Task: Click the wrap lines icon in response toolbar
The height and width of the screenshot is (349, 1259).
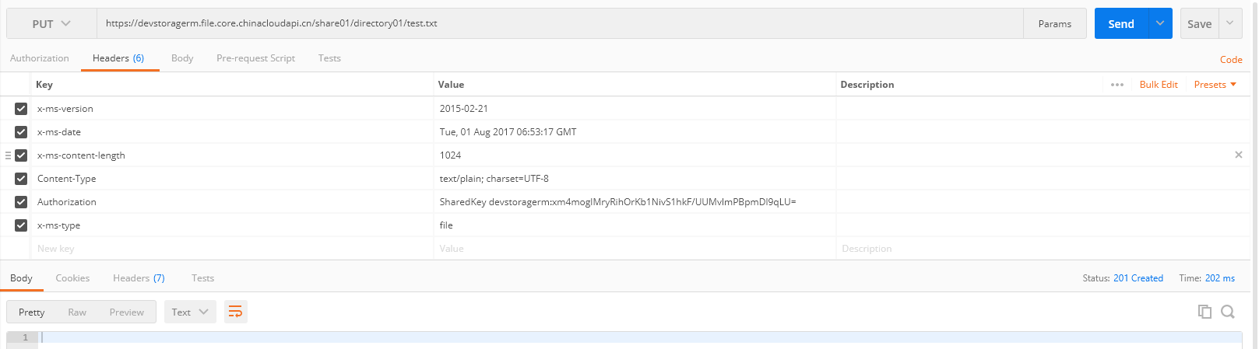Action: [x=235, y=312]
